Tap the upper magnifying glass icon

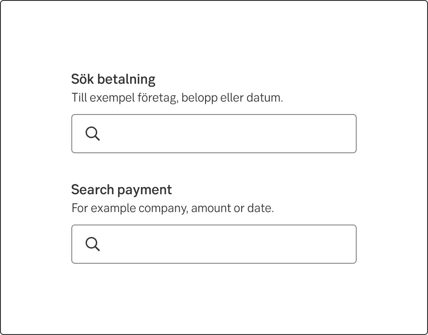(x=93, y=134)
